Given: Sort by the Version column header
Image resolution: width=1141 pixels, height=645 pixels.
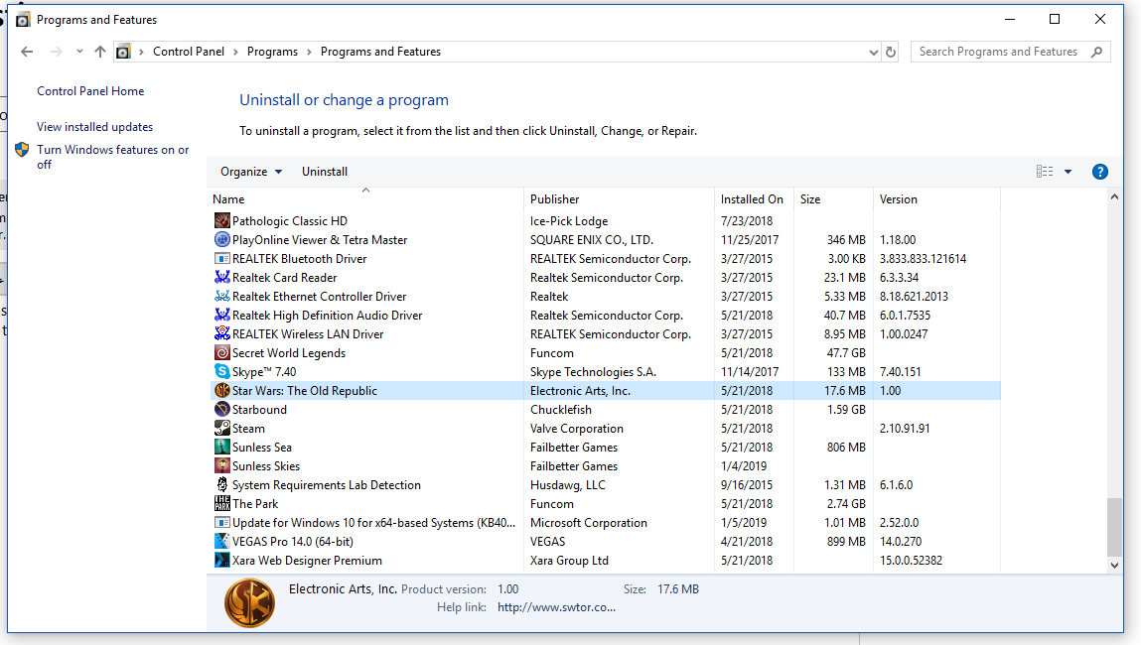Looking at the screenshot, I should (936, 198).
